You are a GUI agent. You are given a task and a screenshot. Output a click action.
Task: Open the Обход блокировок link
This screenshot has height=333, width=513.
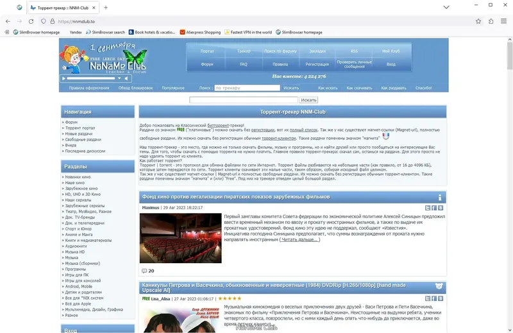click(135, 88)
